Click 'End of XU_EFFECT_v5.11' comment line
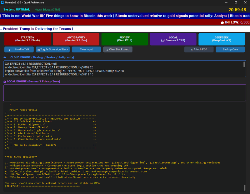The image size is (250, 194). click(x=50, y=119)
